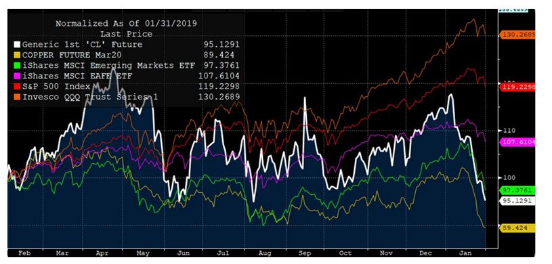Select Invesco QQQ Trust Series 1 legend label
The height and width of the screenshot is (264, 552).
(90, 97)
